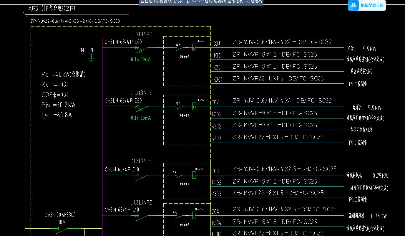Select D01 cable text ZR-YJV-0.6/1kV-4X4-DB/FC-SC32
Viewport: 405px width, 236px height.
(x=282, y=42)
